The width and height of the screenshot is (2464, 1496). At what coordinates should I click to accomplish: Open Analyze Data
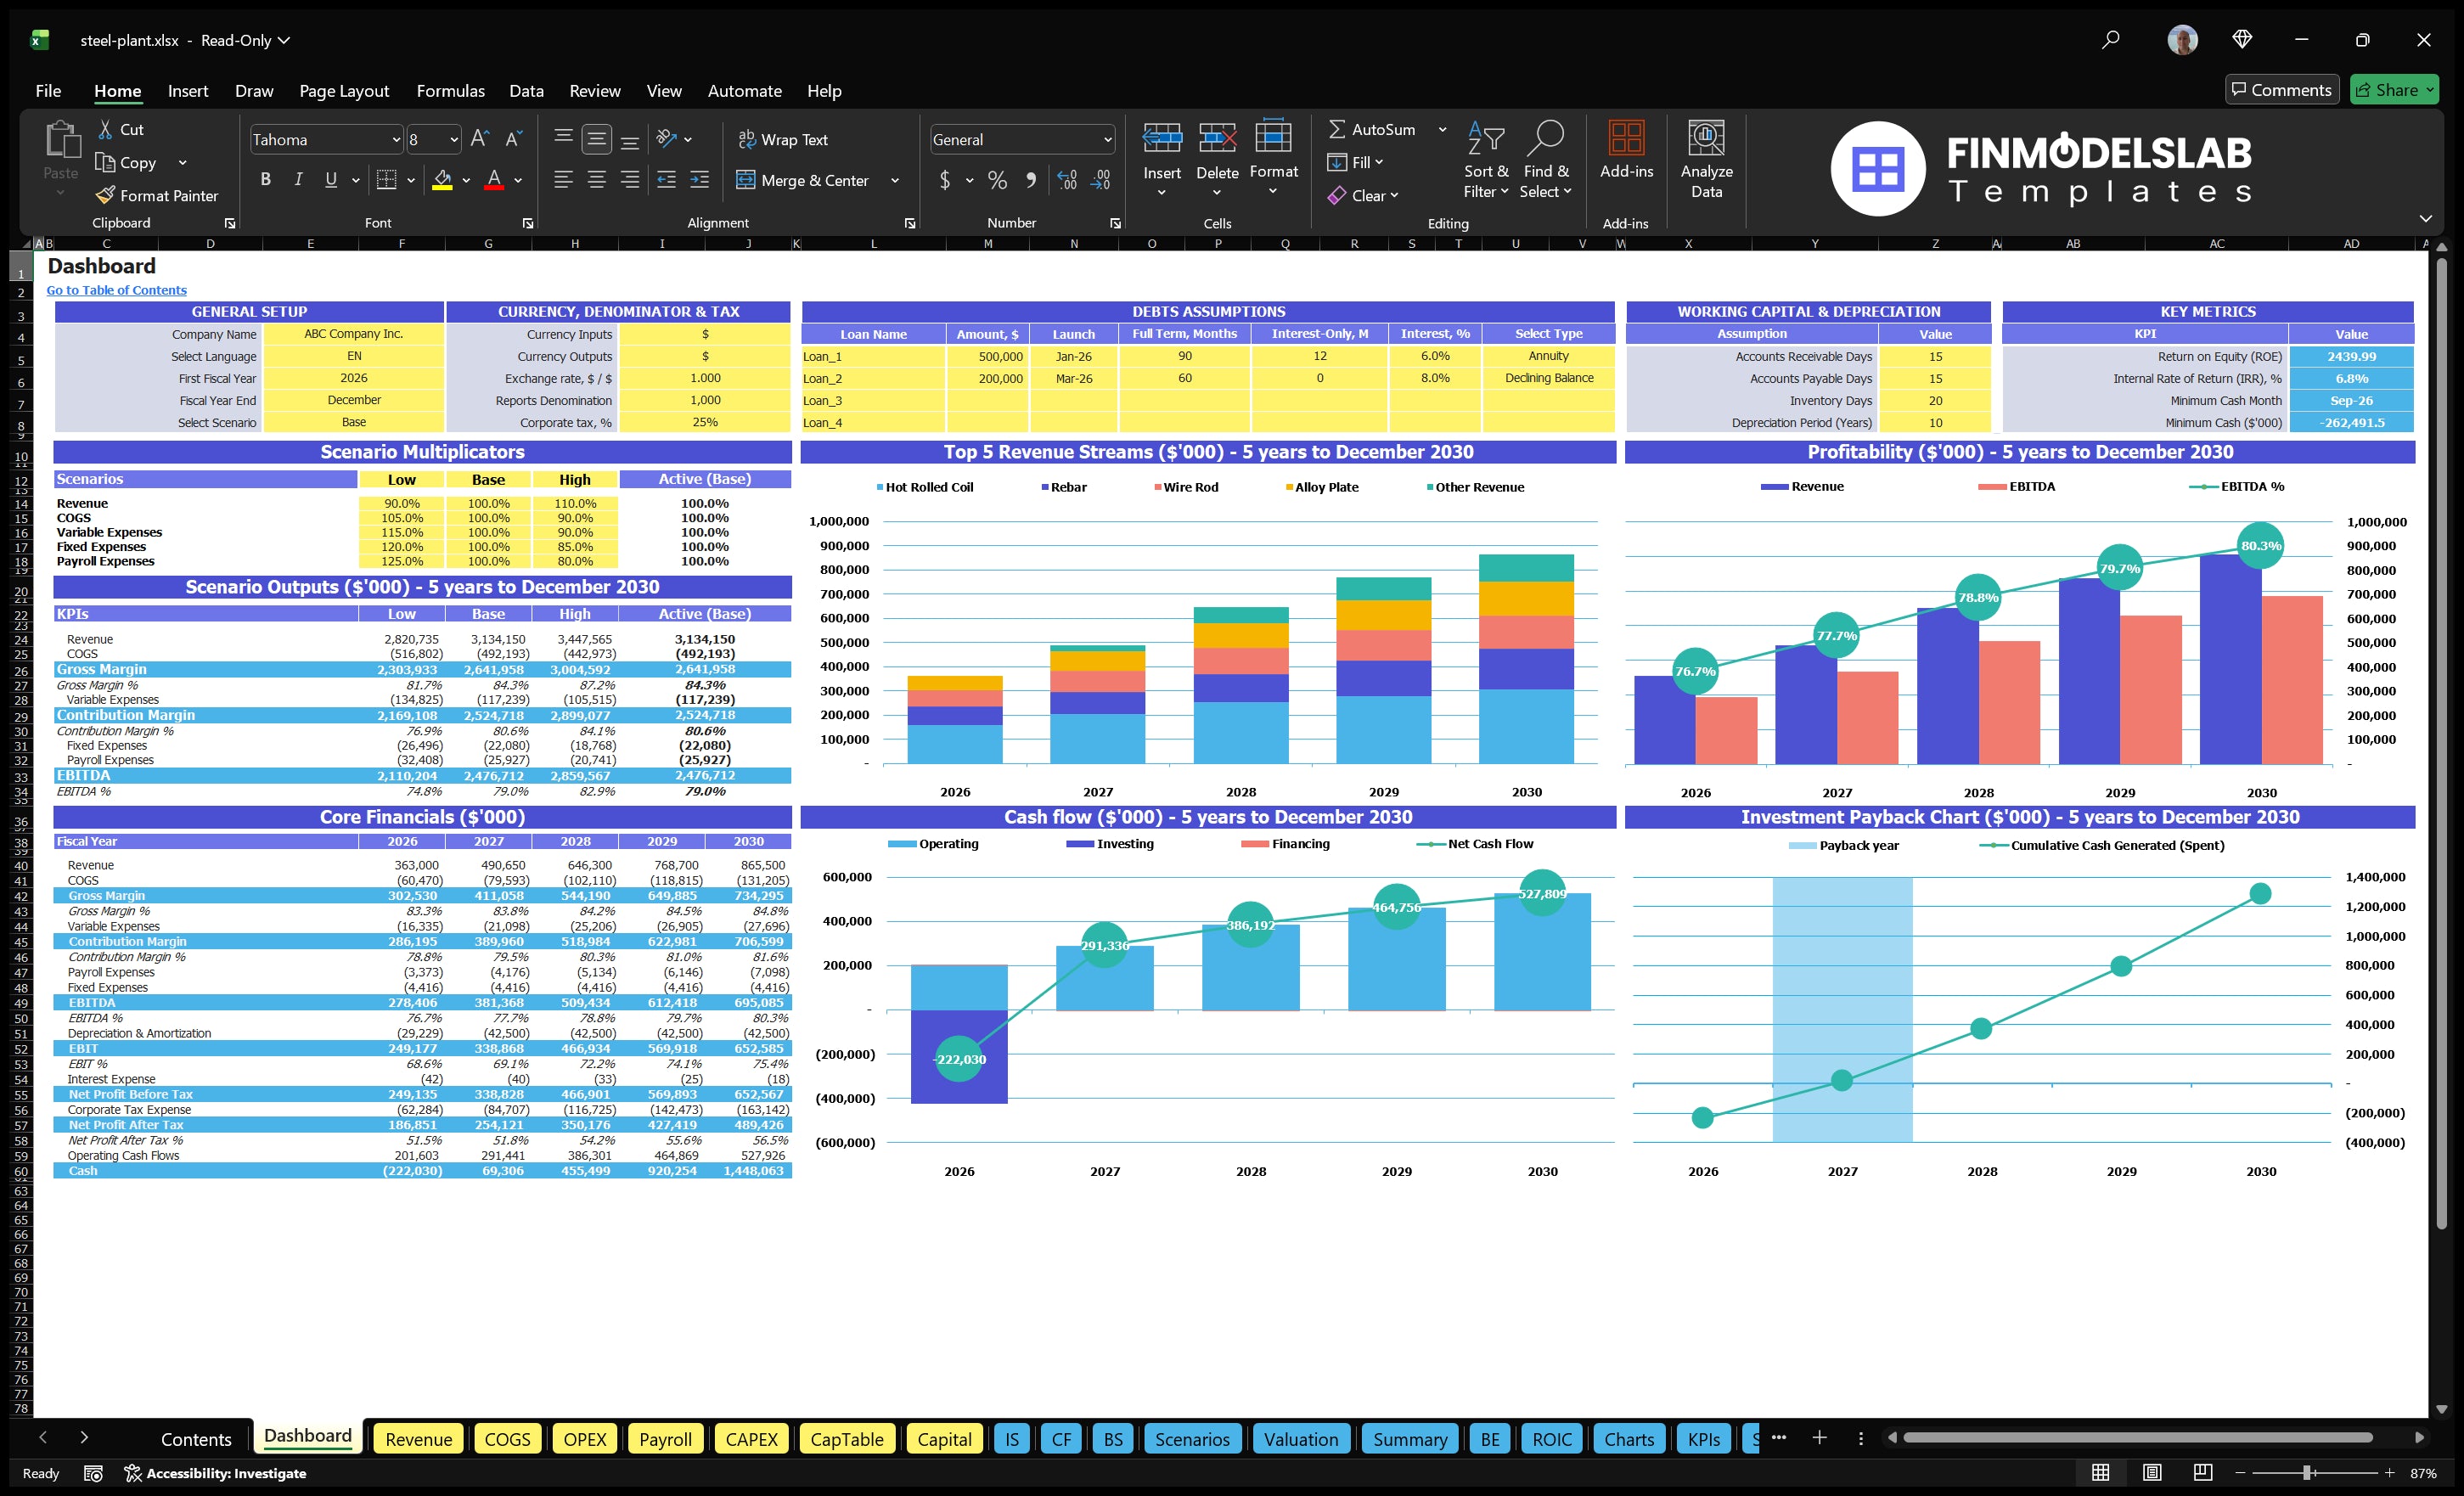1706,160
